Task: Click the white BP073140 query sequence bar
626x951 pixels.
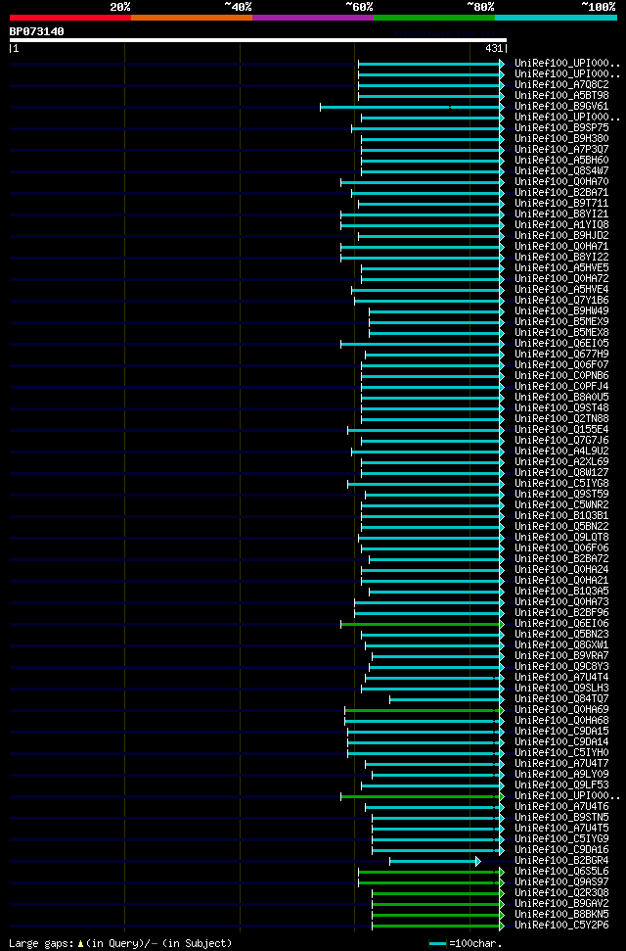Action: coord(258,40)
